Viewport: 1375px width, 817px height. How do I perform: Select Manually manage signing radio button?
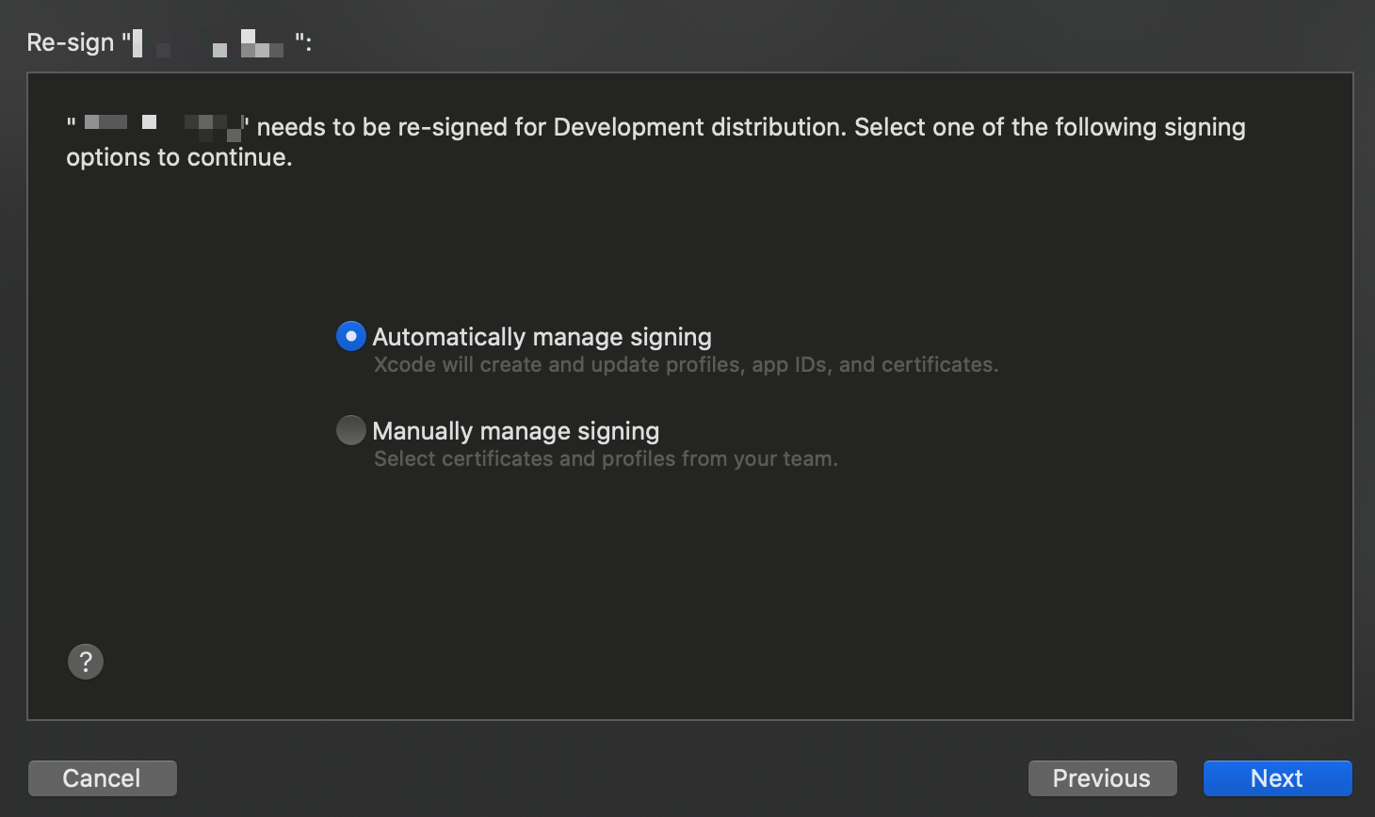coord(351,430)
